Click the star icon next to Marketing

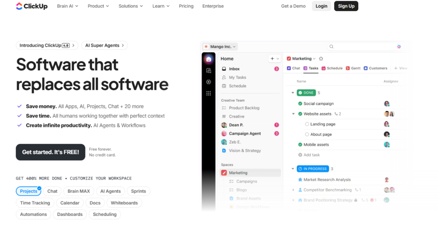[x=321, y=59]
